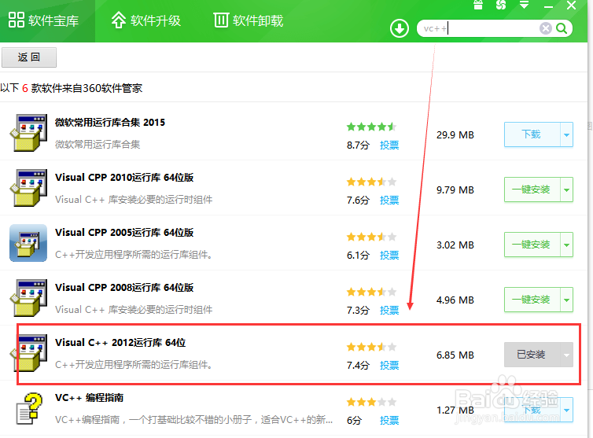Open title VC++ 编程指南
The width and height of the screenshot is (593, 438).
(x=89, y=398)
